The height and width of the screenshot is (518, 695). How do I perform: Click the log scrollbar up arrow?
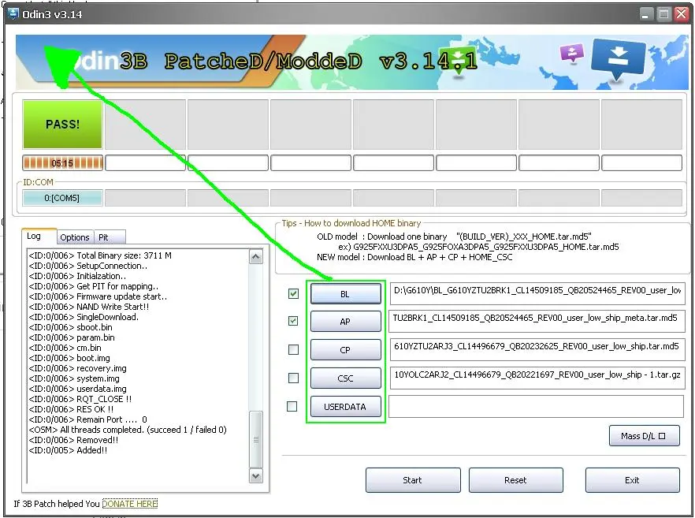pyautogui.click(x=256, y=257)
